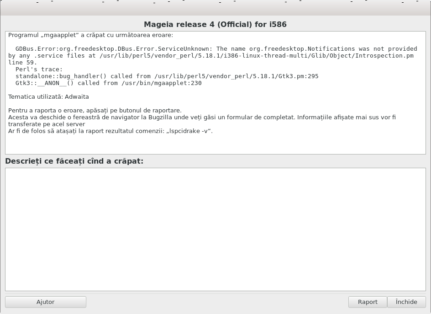Click the Raport button

point(368,302)
